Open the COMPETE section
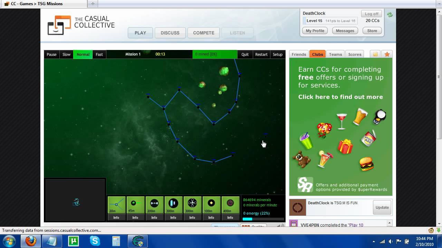442x248 pixels. click(x=204, y=33)
